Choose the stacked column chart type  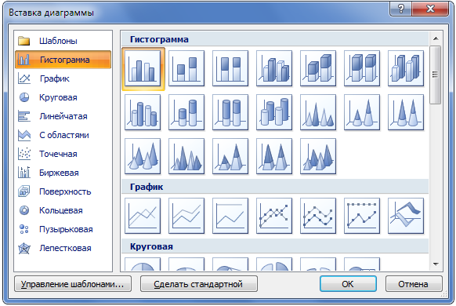tap(186, 68)
